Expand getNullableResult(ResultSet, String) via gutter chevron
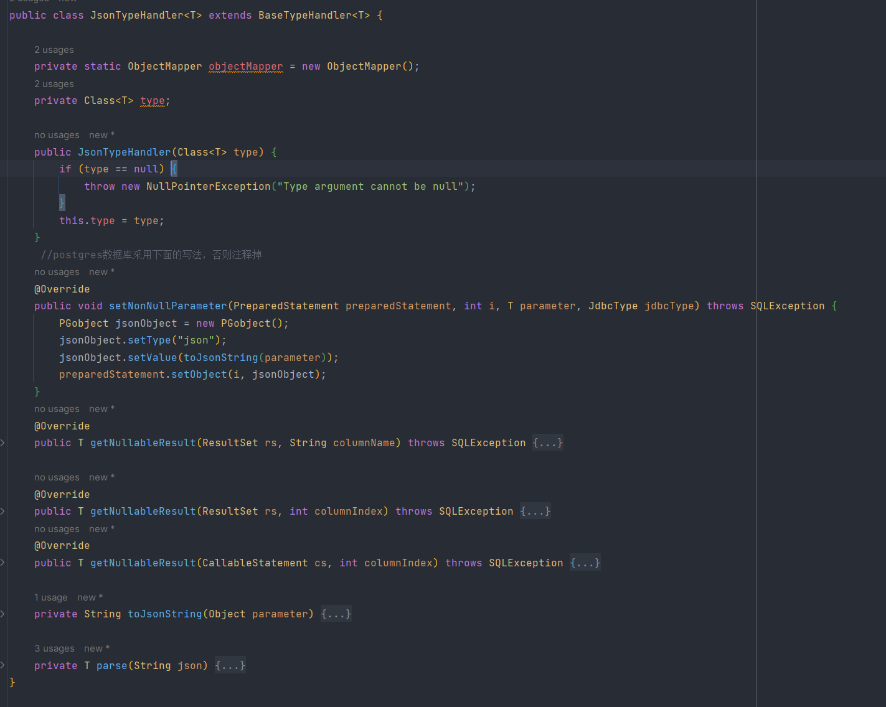Screen dimensions: 886x707 click(x=3, y=442)
